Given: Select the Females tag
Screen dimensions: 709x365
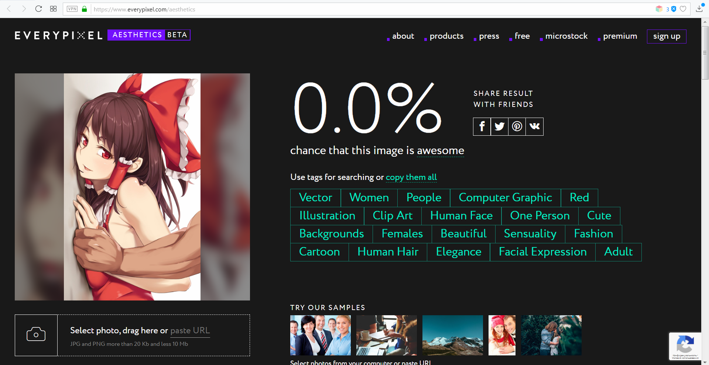Looking at the screenshot, I should [x=403, y=234].
